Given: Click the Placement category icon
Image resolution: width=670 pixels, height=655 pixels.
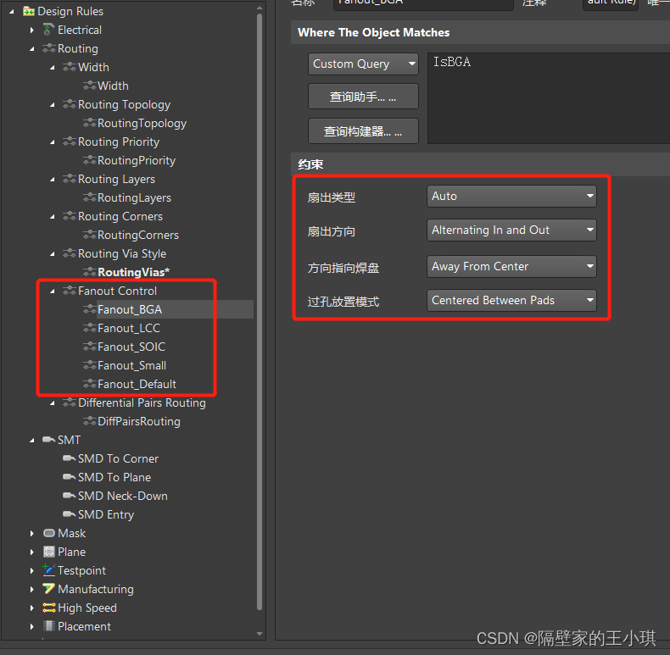Looking at the screenshot, I should 49,626.
